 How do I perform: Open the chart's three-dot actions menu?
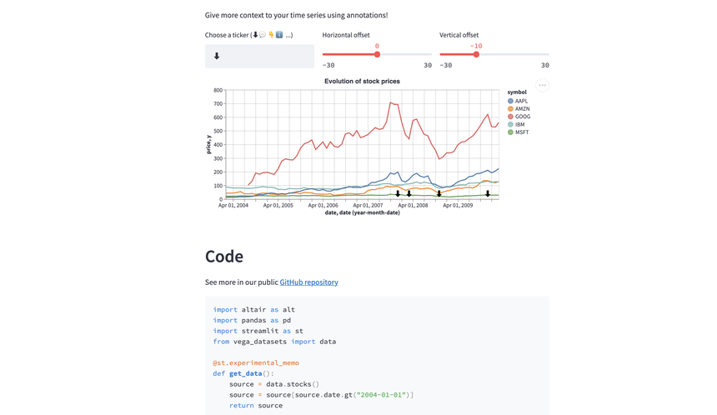[542, 85]
